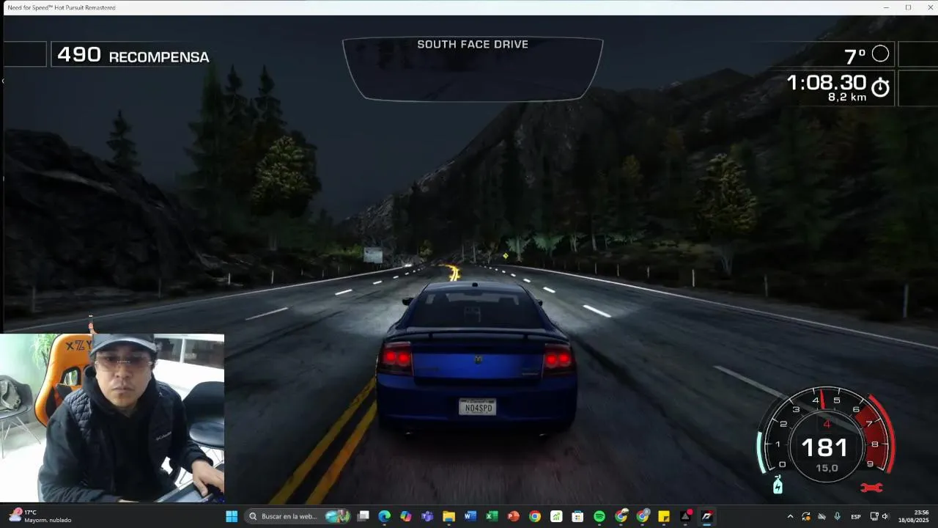Click the red wrench damage icon
Viewport: 938px width, 528px height.
pos(871,487)
